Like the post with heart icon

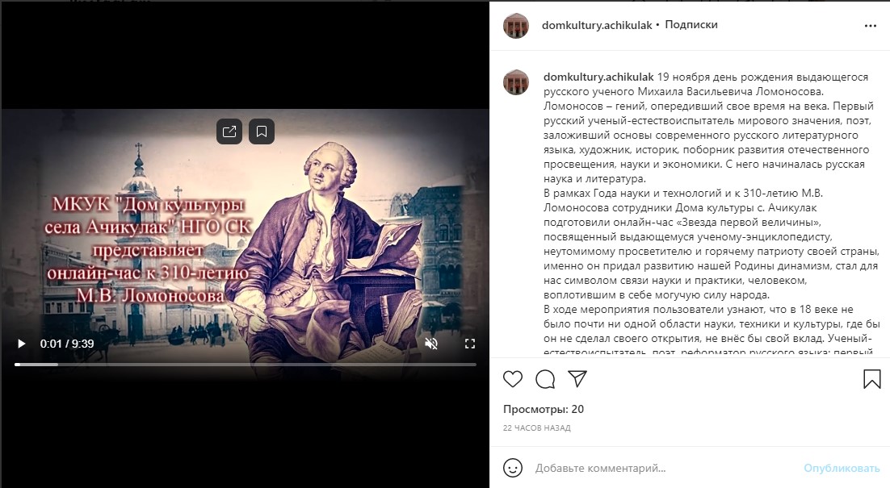[x=513, y=378]
